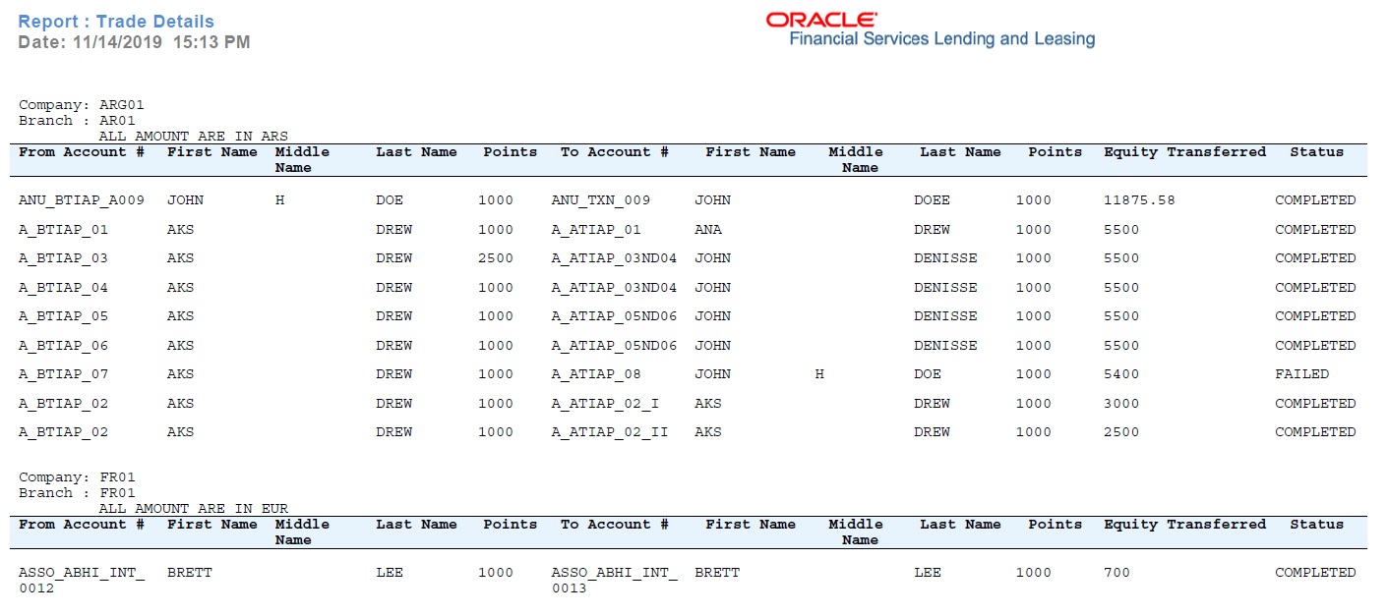Select from-account cell 'A_BTIAP_01'
Viewport: 1388px width, 616px height.
[x=64, y=230]
